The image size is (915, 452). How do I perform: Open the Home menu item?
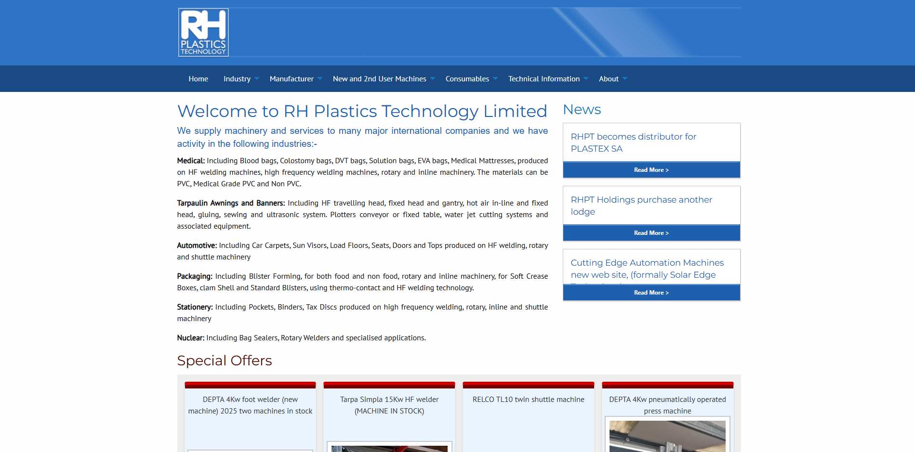[x=198, y=79]
